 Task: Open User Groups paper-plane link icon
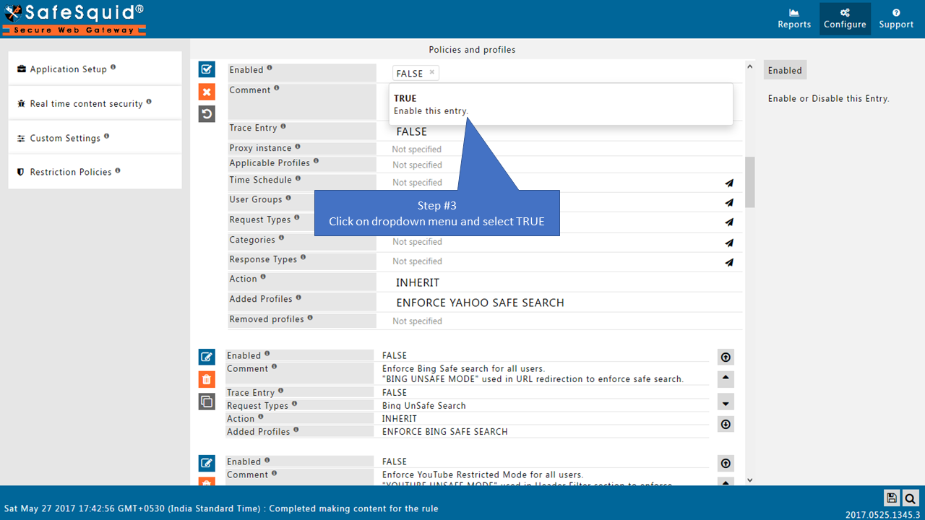(729, 202)
